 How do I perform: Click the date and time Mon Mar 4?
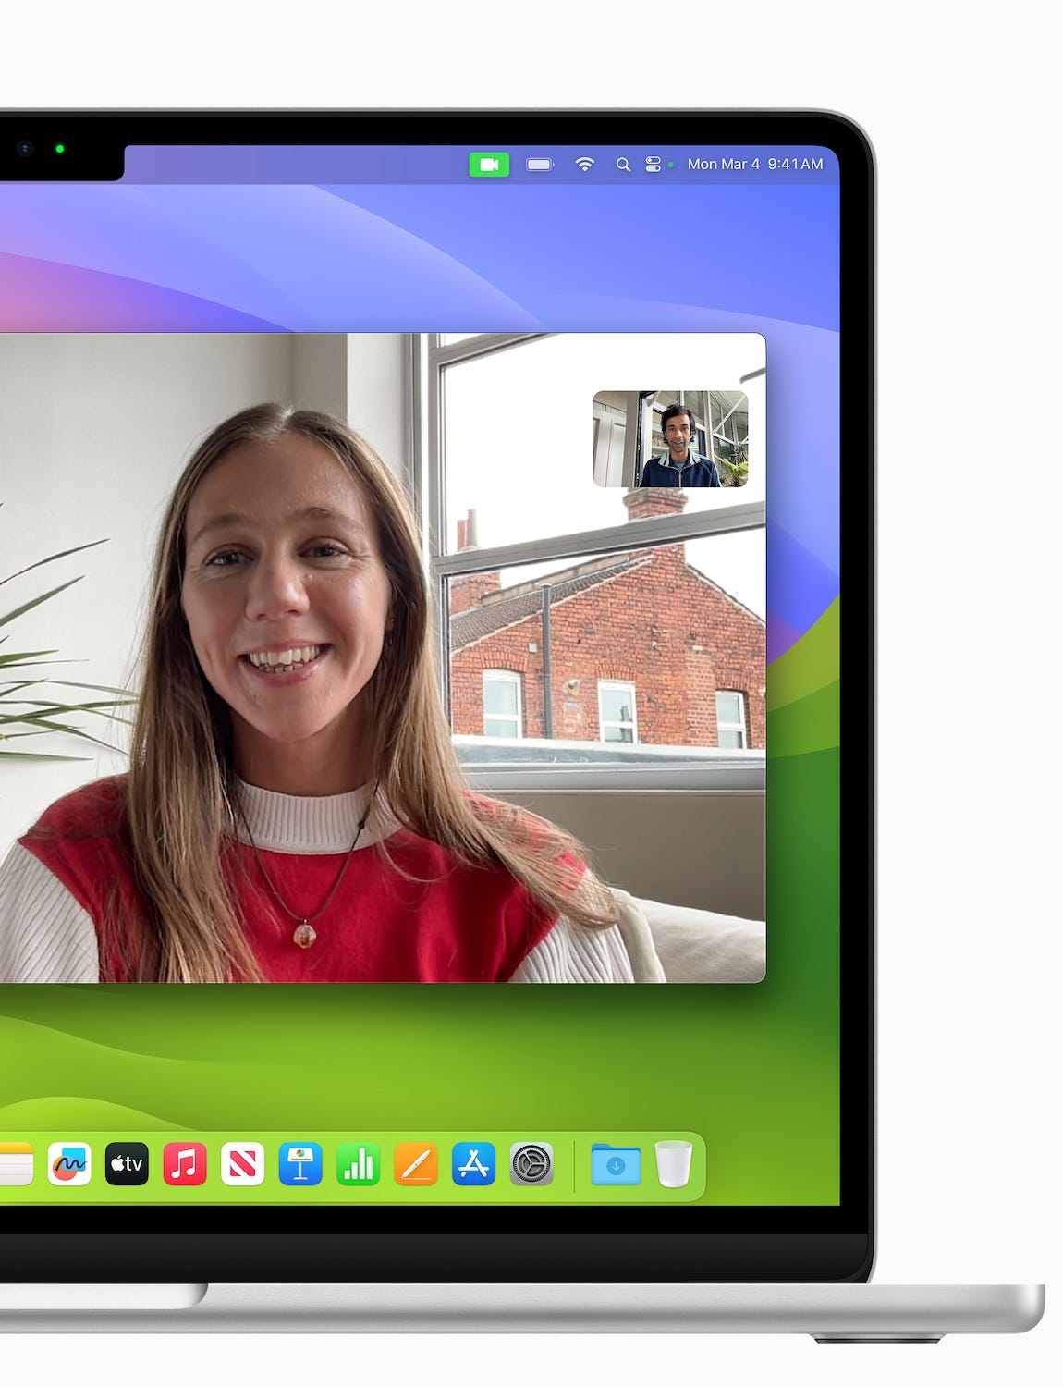(x=755, y=164)
